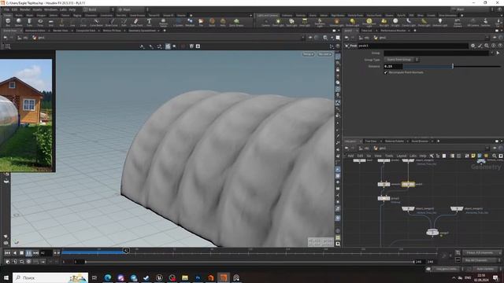Select the Tube shelf tool
The height and width of the screenshot is (283, 504).
point(29,22)
